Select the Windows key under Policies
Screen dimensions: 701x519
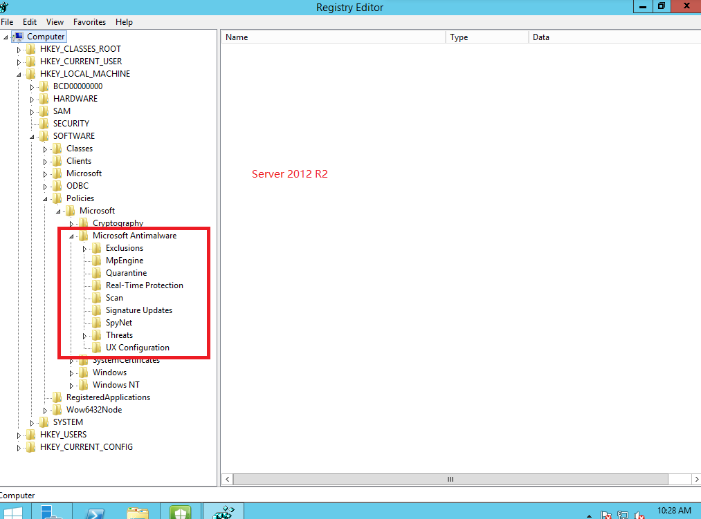click(x=109, y=372)
